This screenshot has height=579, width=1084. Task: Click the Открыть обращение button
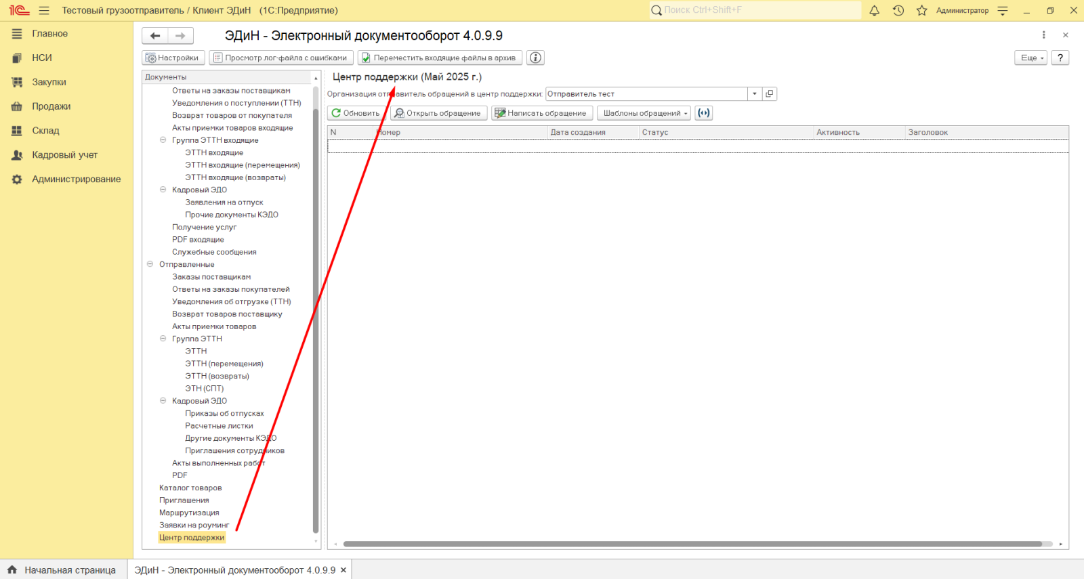tap(438, 113)
